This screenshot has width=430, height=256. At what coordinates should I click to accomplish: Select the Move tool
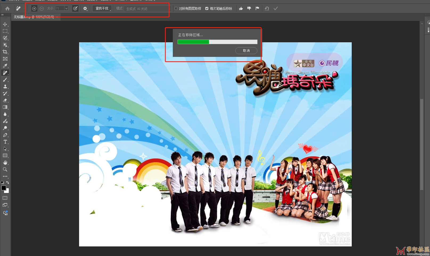coord(5,24)
